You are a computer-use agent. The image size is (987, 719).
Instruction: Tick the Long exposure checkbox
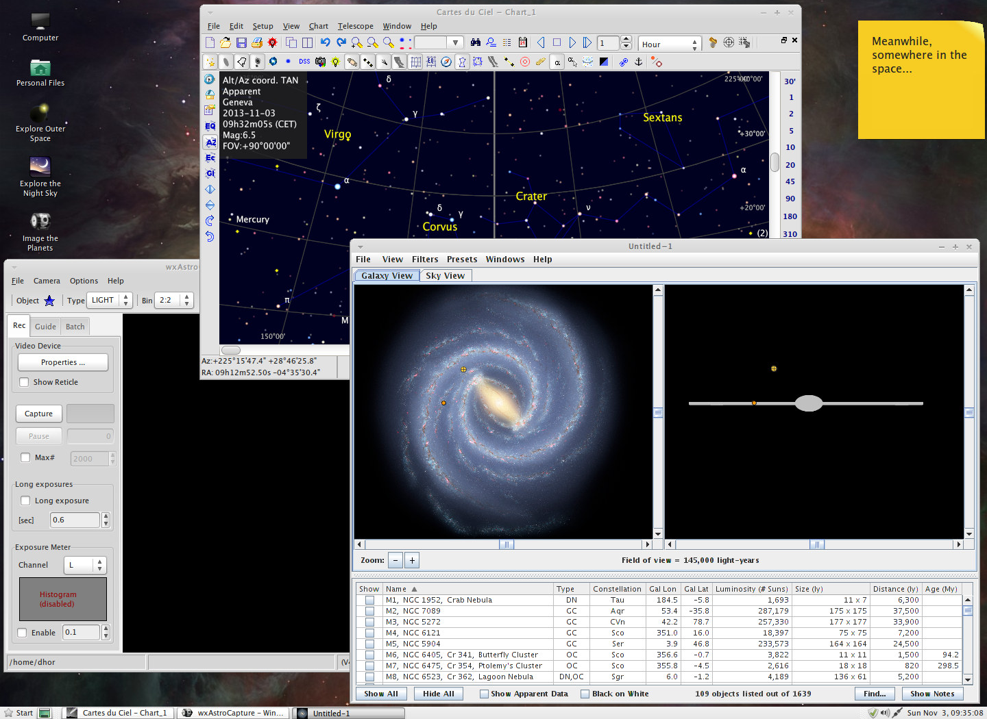coord(26,501)
